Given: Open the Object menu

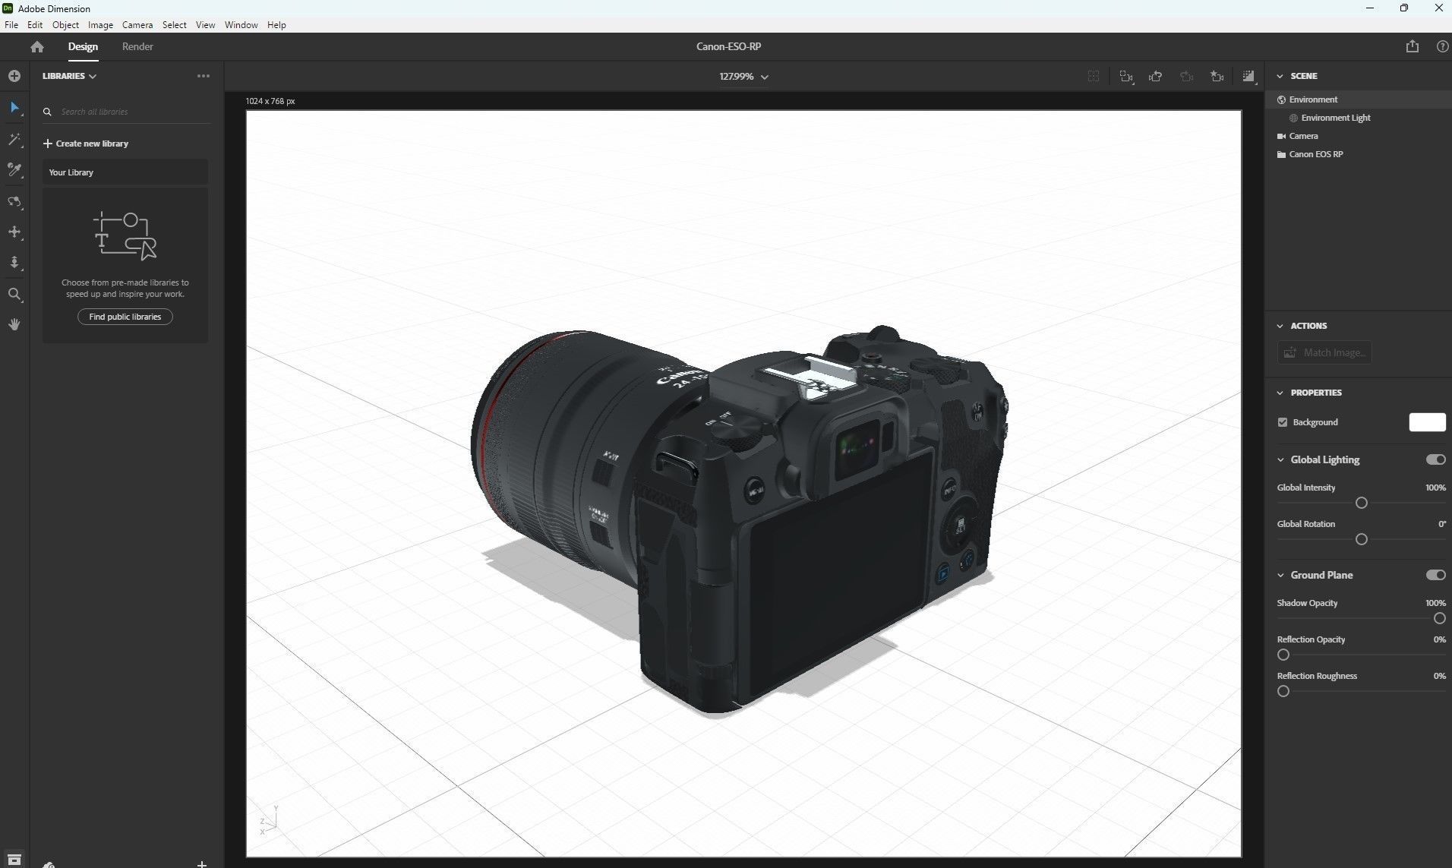Looking at the screenshot, I should pyautogui.click(x=65, y=25).
